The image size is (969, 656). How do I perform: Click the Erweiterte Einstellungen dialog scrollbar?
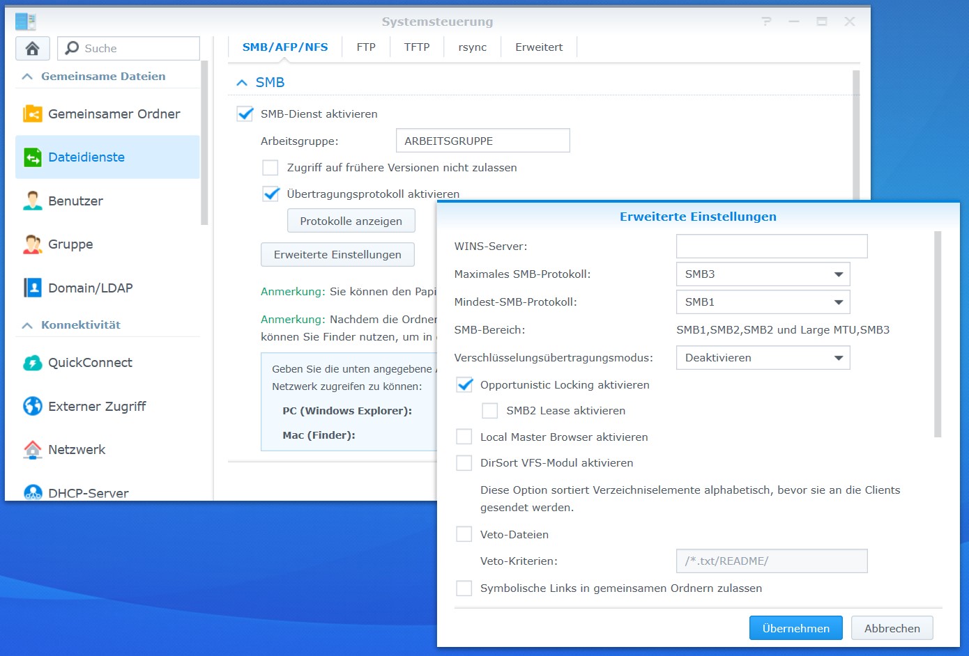point(938,334)
